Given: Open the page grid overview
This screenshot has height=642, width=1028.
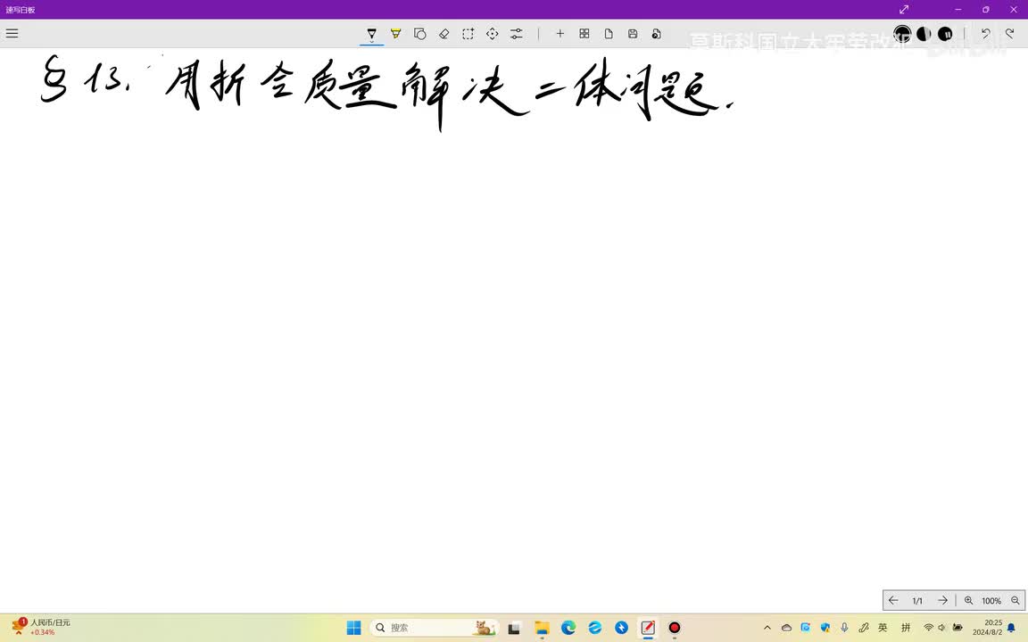Looking at the screenshot, I should [584, 34].
